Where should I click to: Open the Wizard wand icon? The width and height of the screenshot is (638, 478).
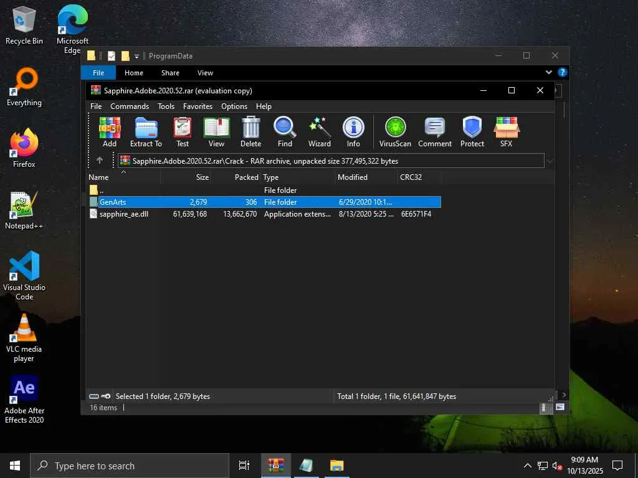(x=320, y=132)
